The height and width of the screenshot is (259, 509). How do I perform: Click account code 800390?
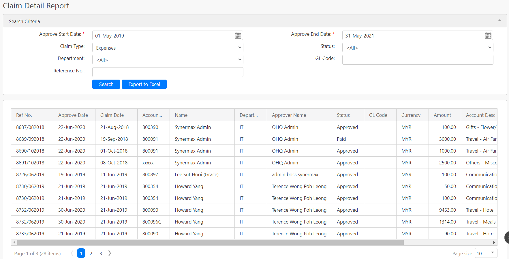[150, 127]
